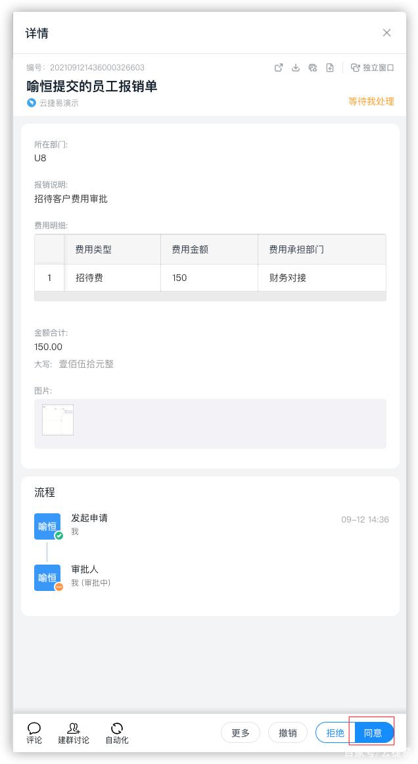Select row 1 in expense table
The height and width of the screenshot is (764, 418).
click(49, 278)
